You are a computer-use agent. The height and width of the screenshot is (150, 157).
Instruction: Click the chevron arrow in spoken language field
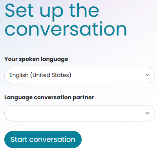pos(147,75)
